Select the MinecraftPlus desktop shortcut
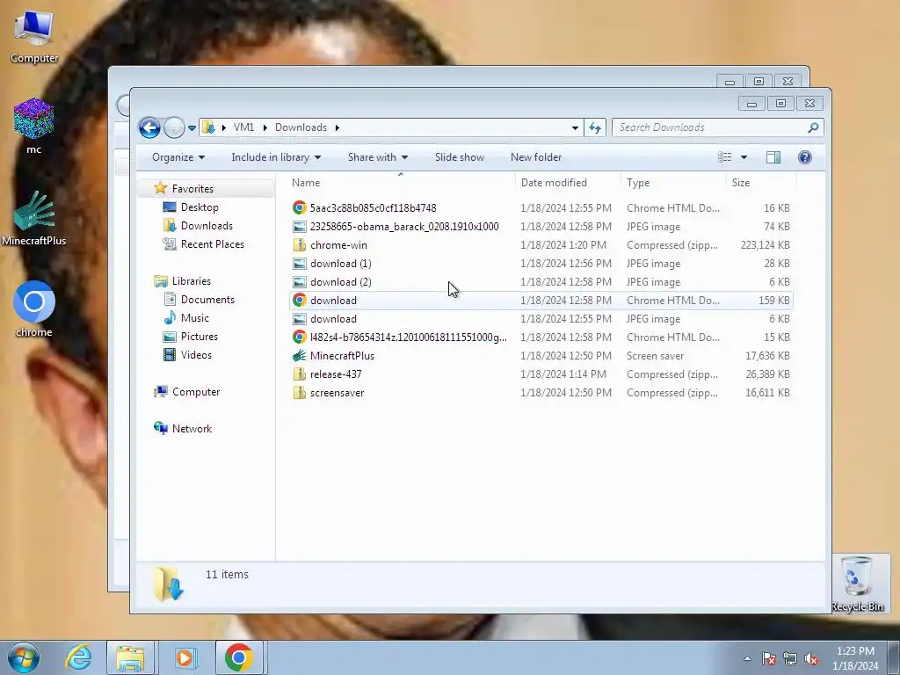 [x=34, y=218]
